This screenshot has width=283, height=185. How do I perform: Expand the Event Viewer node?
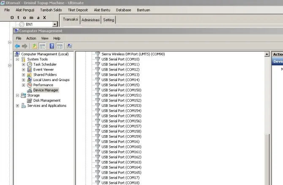[24, 70]
